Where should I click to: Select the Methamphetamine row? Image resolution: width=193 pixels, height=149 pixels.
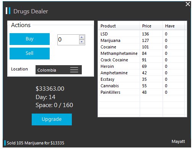pyautogui.click(x=143, y=53)
